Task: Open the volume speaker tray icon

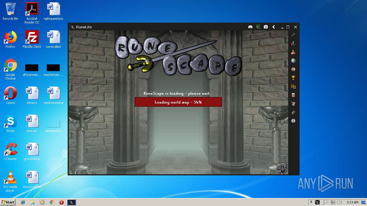Action: pos(340,202)
